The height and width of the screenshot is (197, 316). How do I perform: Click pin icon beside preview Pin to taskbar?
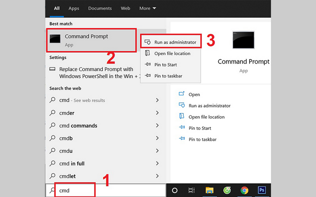182,139
